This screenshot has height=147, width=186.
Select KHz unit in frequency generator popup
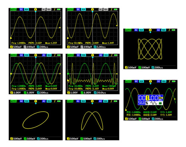pyautogui.click(x=160, y=98)
